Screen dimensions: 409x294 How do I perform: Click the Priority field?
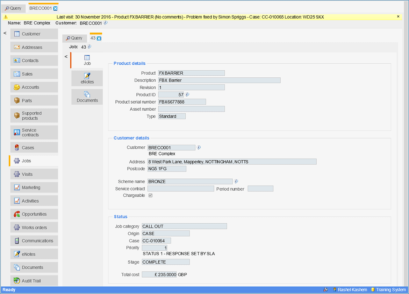[155, 247]
